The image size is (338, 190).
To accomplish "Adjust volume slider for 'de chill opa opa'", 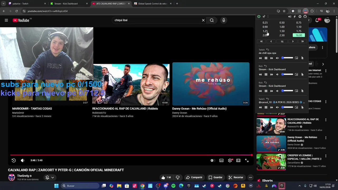I will (x=287, y=58).
